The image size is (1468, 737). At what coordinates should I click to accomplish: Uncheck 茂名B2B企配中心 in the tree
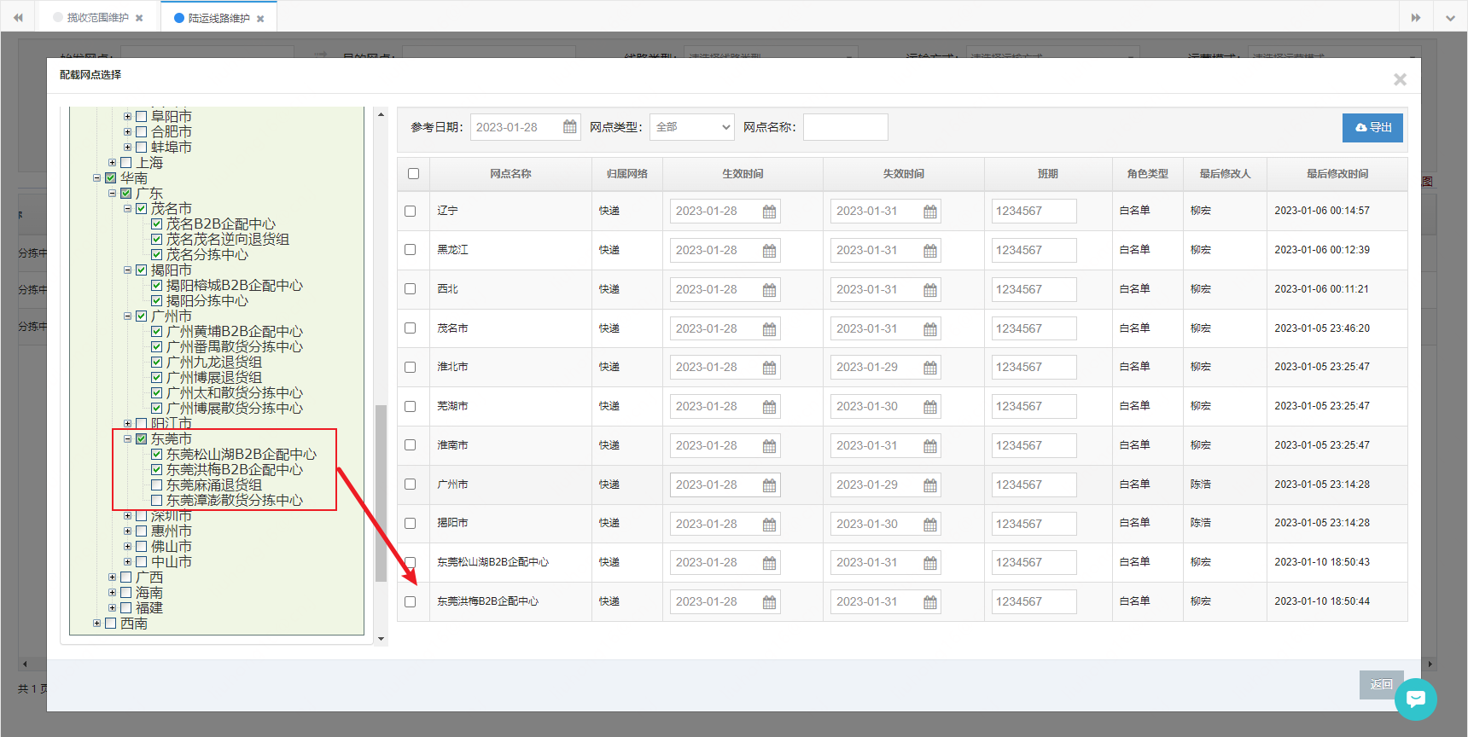click(157, 224)
